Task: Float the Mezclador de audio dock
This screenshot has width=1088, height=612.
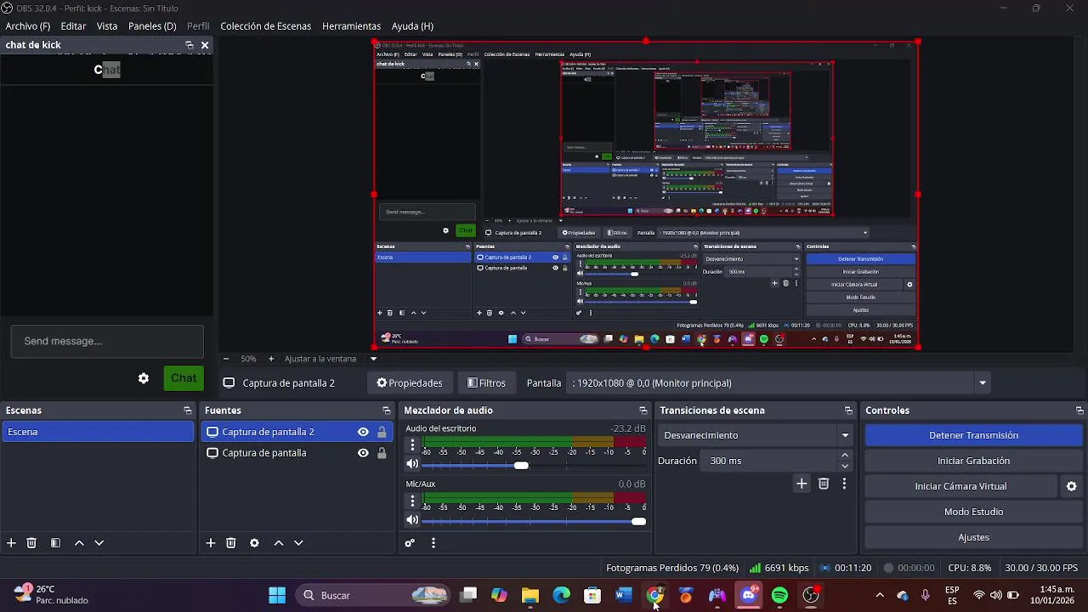Action: (643, 411)
